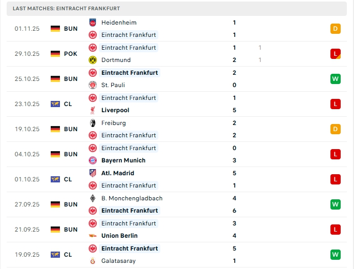
Task: Click the Liverpool club crest icon
Action: click(93, 110)
